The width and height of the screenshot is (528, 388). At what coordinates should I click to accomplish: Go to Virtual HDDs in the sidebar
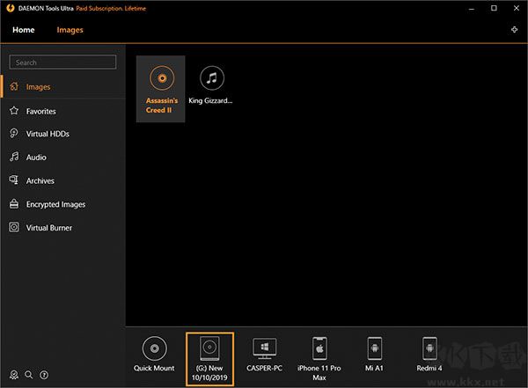pyautogui.click(x=48, y=134)
